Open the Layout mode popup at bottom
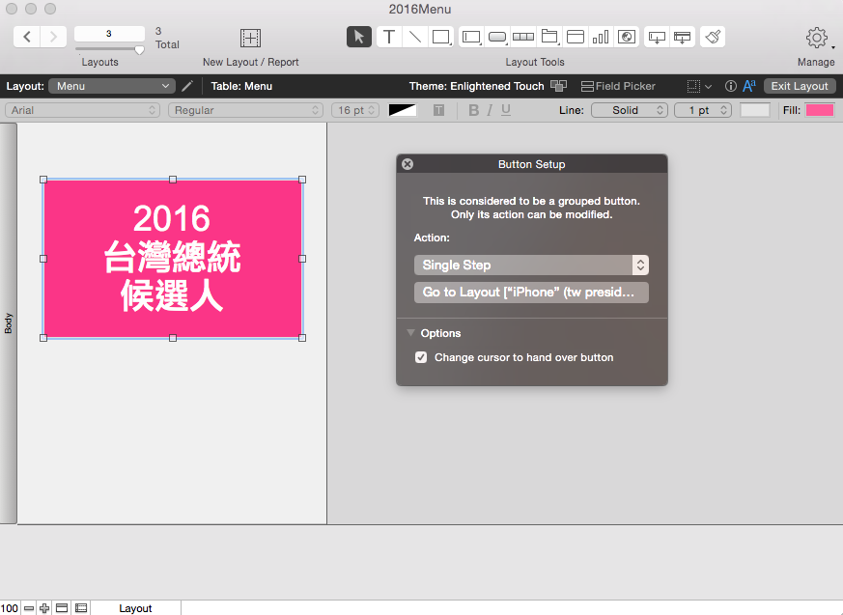This screenshot has width=843, height=615. (x=135, y=608)
